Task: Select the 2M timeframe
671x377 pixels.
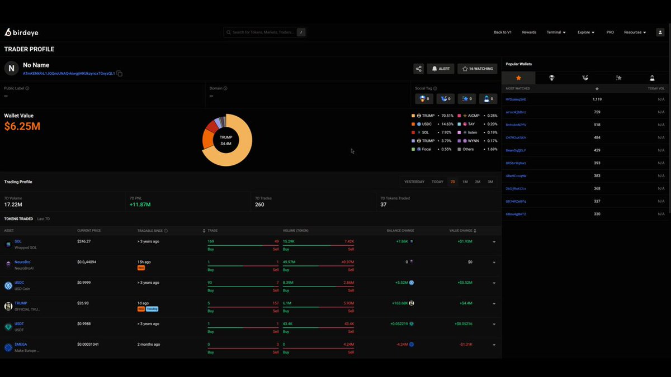Action: click(478, 182)
